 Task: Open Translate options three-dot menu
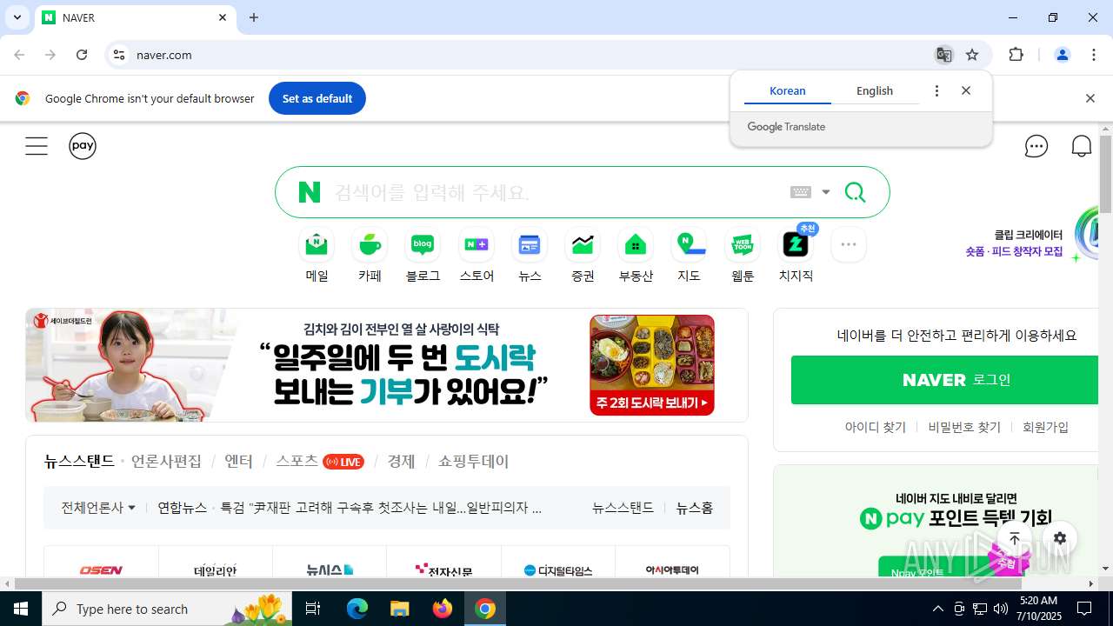936,90
